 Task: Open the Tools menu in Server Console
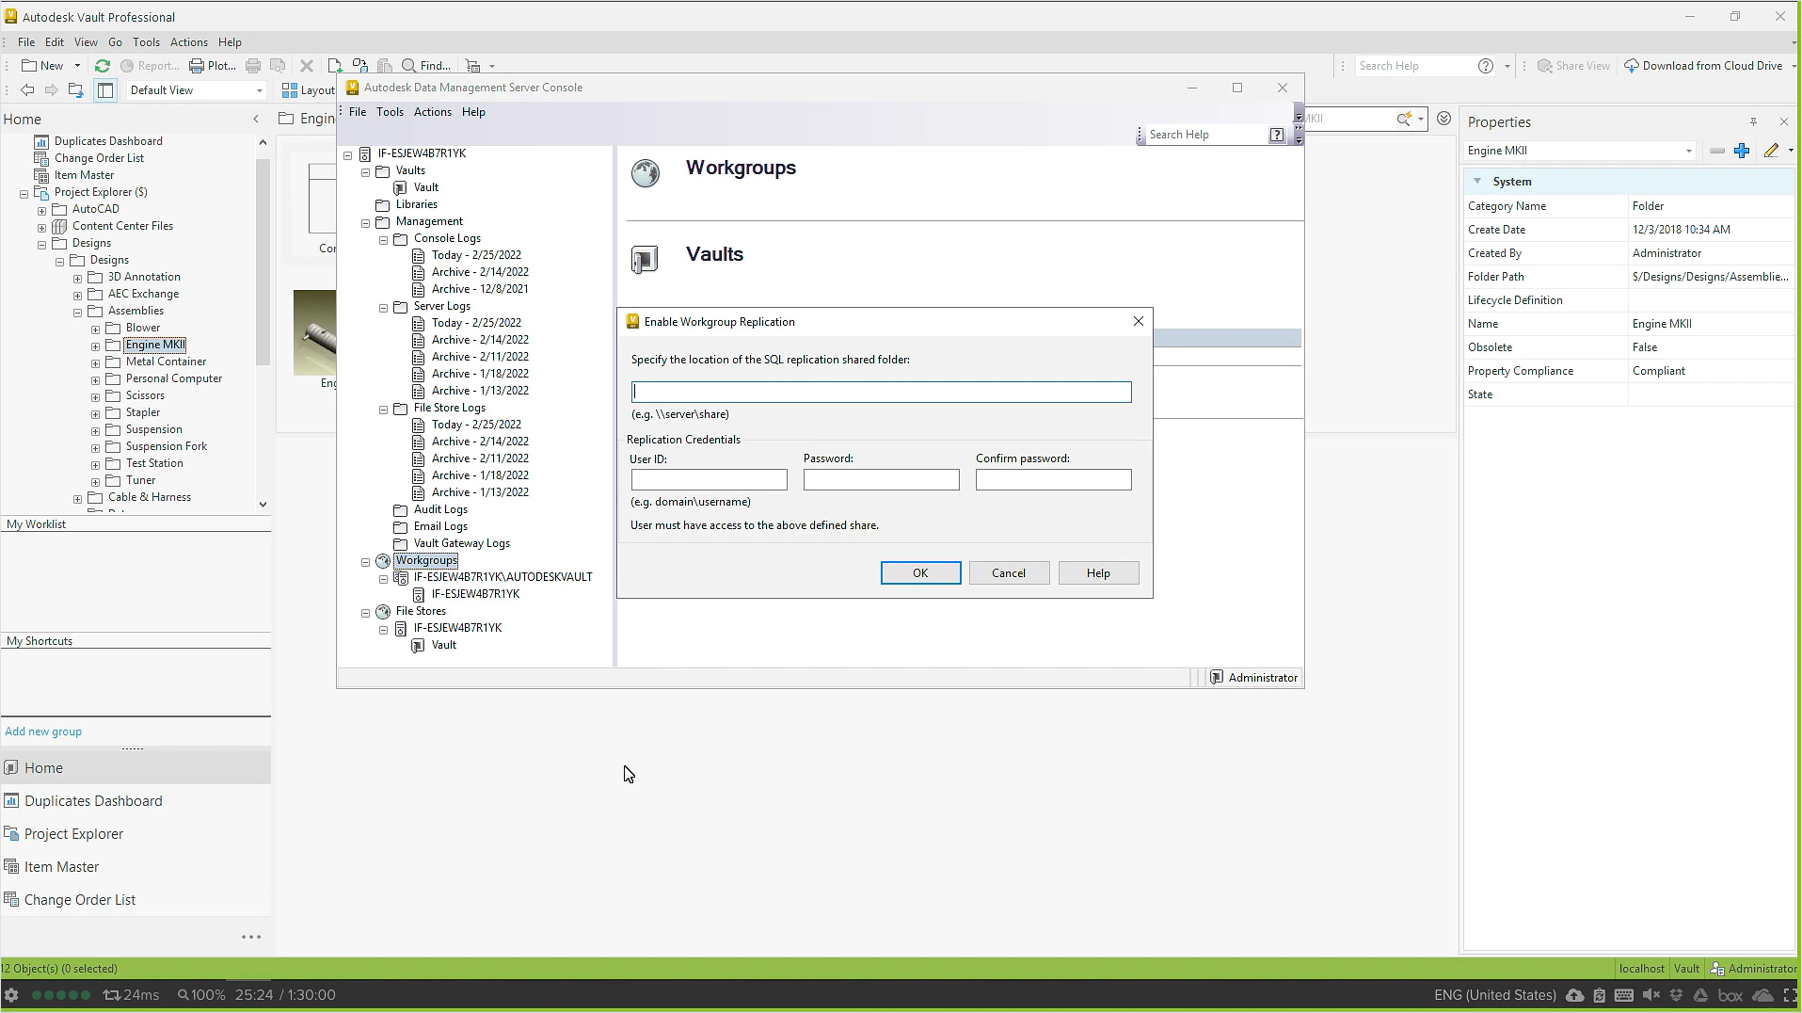390,112
